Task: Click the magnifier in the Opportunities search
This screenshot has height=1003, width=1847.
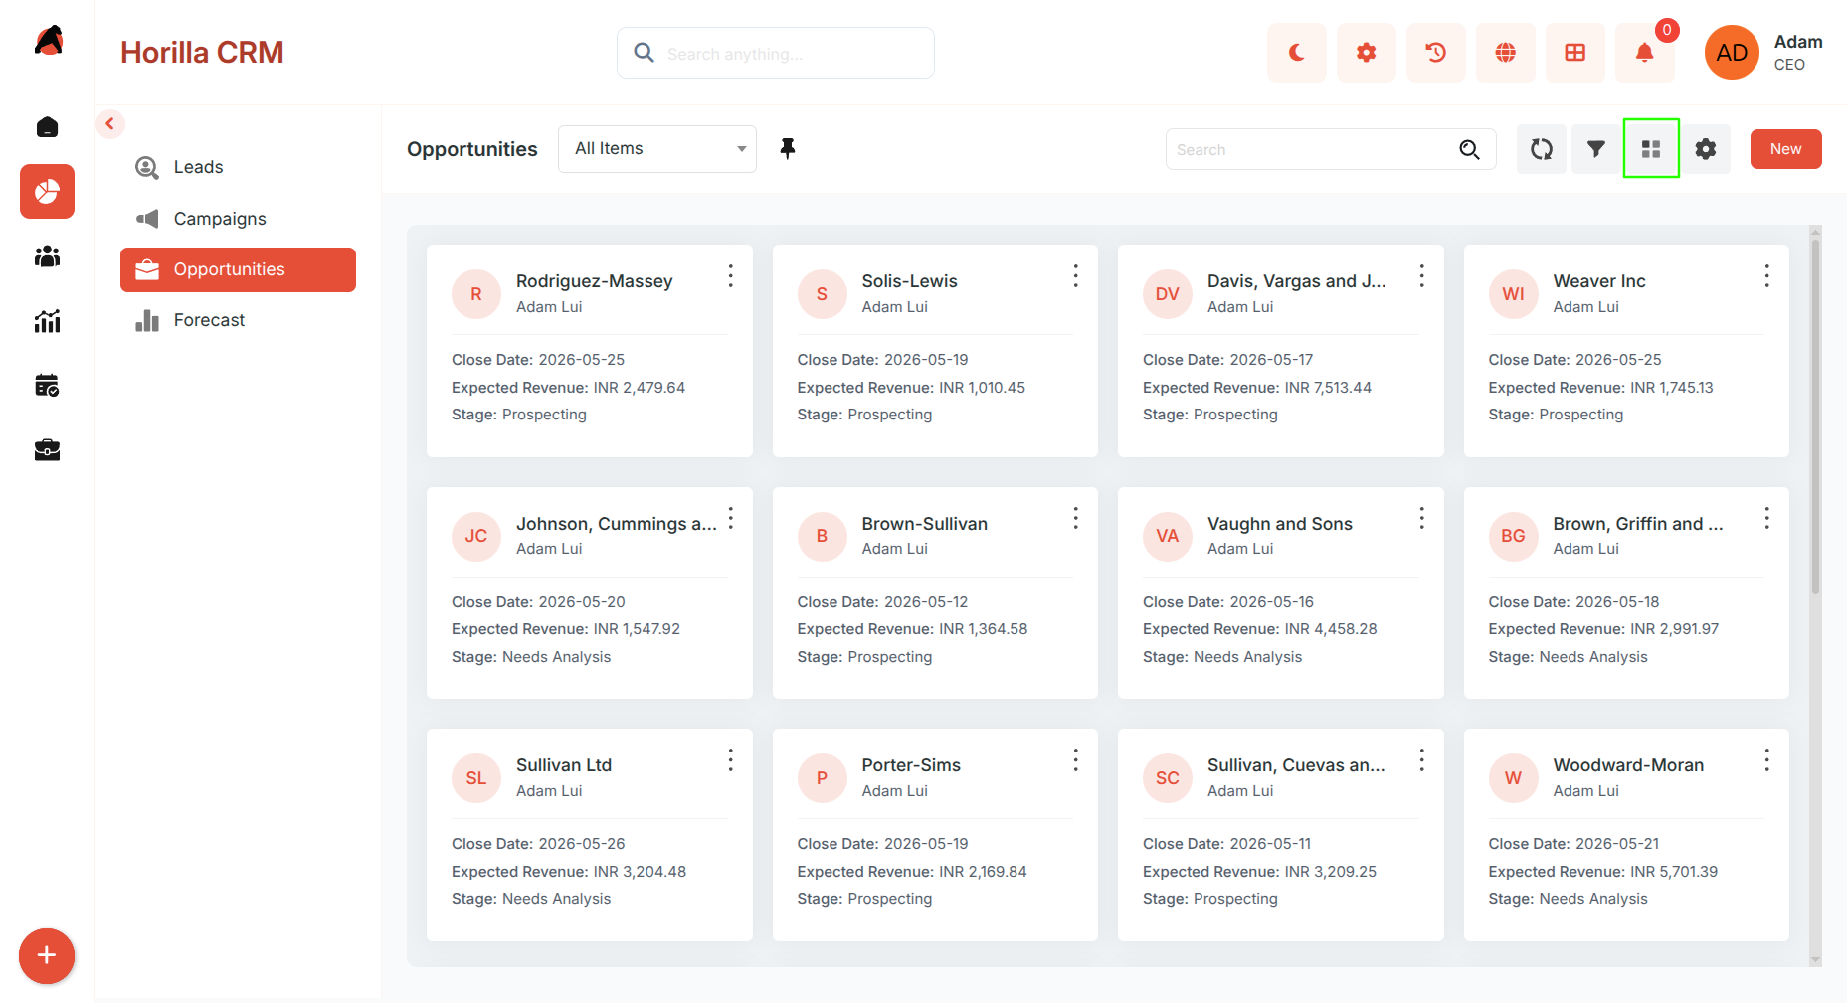Action: pos(1469,150)
